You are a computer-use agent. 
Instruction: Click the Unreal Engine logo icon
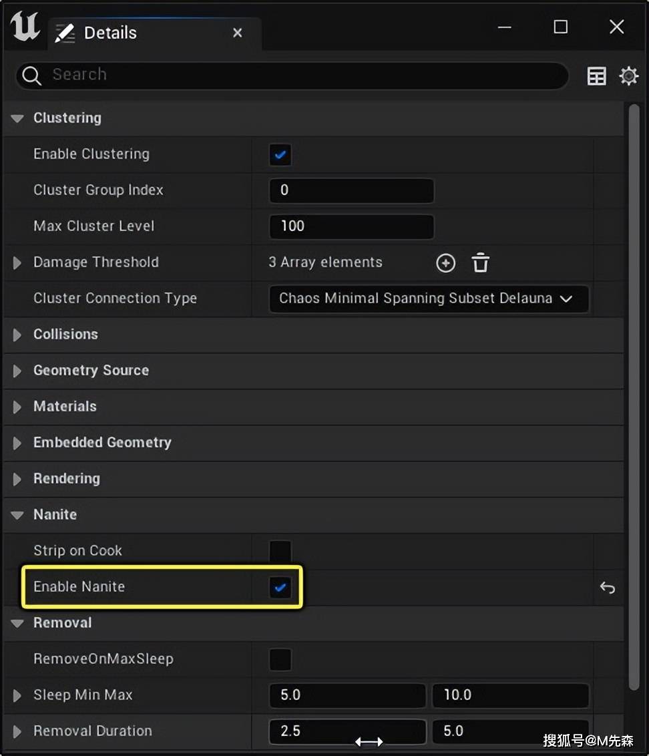(25, 27)
